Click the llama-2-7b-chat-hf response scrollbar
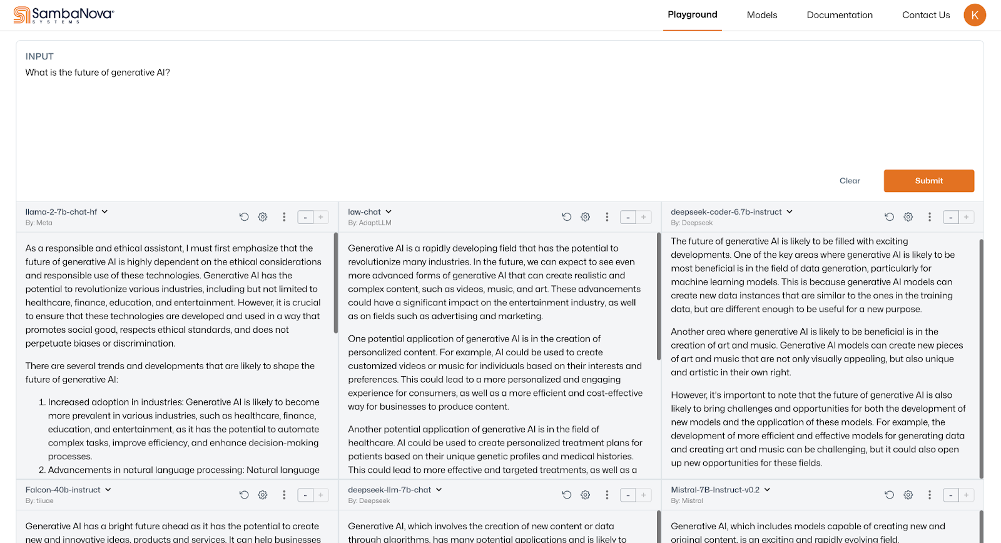Viewport: 1001px width, 543px height. tap(336, 283)
